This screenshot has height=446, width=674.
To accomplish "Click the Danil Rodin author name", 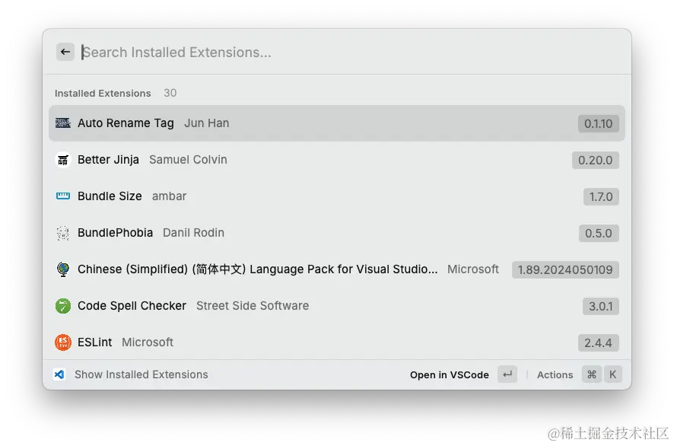I will point(193,233).
